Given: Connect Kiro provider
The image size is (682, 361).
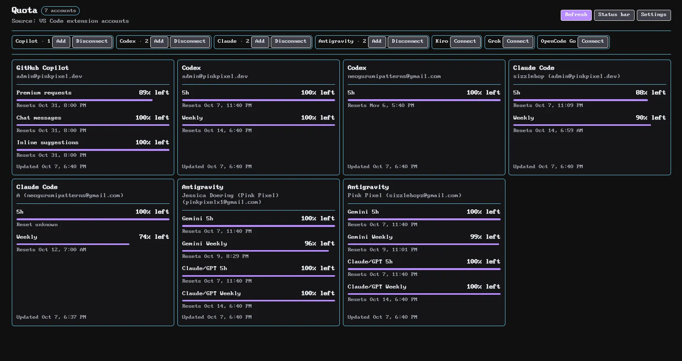Looking at the screenshot, I should click(465, 42).
